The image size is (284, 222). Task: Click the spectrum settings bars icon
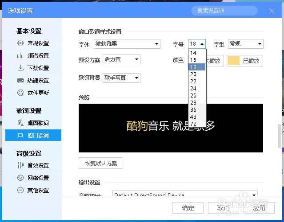tap(20, 55)
